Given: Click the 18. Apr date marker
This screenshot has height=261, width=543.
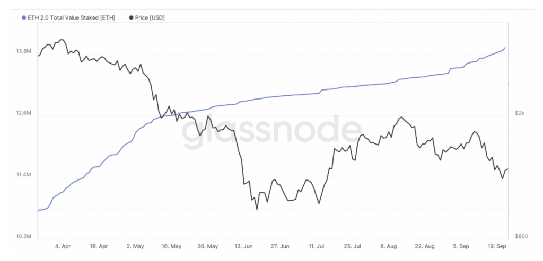Looking at the screenshot, I should pos(99,246).
